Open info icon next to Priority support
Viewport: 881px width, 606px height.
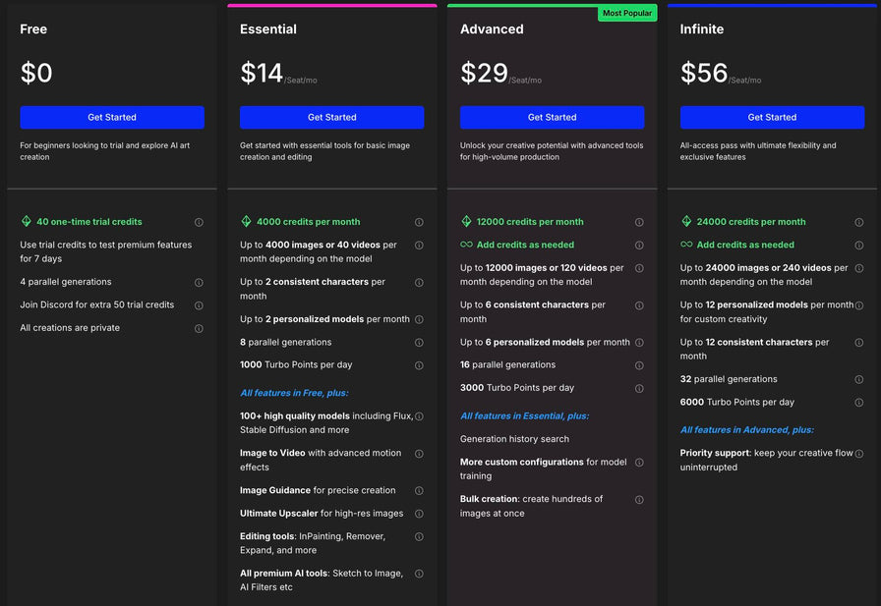[x=859, y=454]
